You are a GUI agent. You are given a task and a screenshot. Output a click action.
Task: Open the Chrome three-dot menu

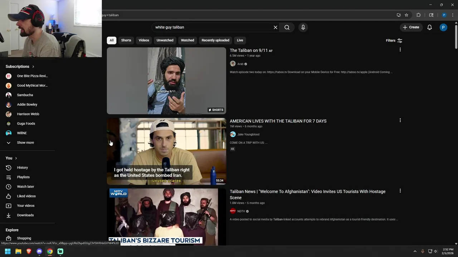(453, 15)
